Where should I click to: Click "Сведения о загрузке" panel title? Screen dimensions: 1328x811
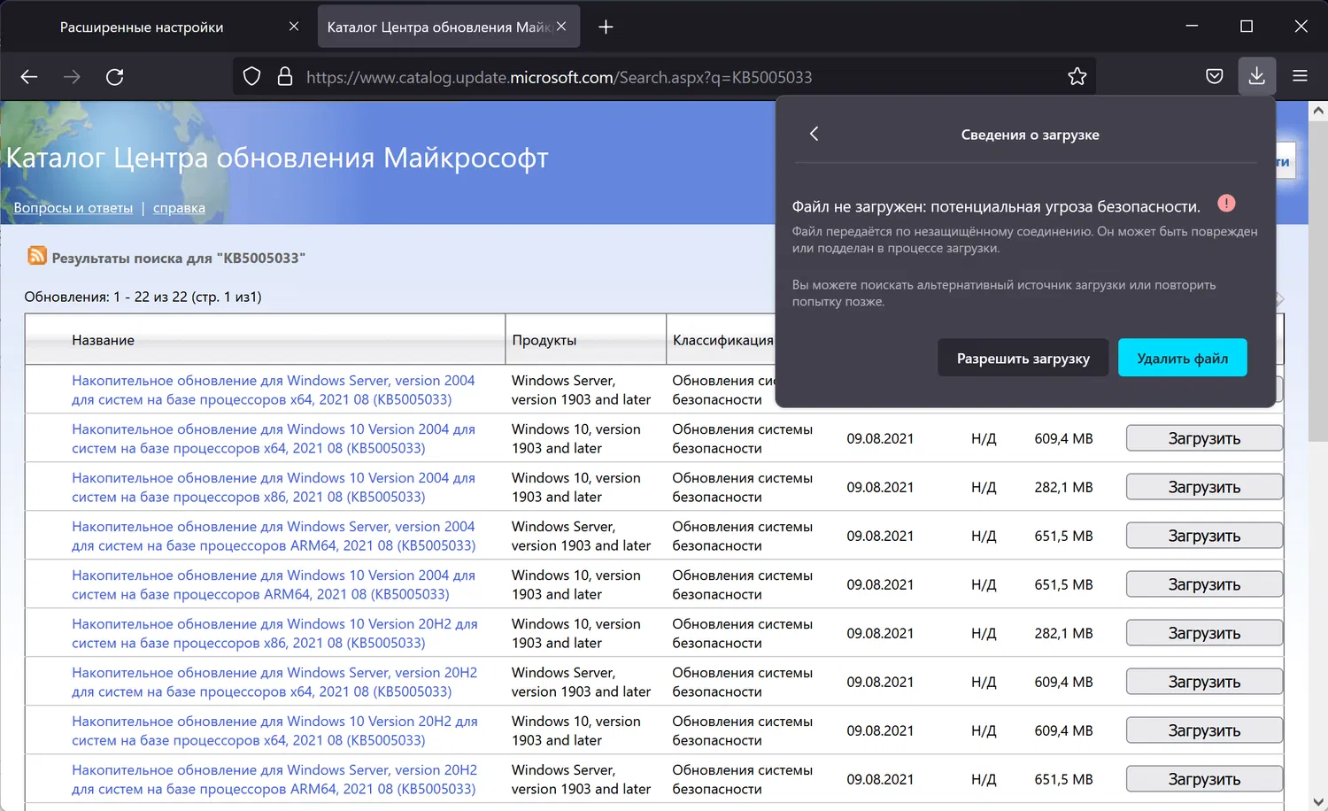[1031, 135]
